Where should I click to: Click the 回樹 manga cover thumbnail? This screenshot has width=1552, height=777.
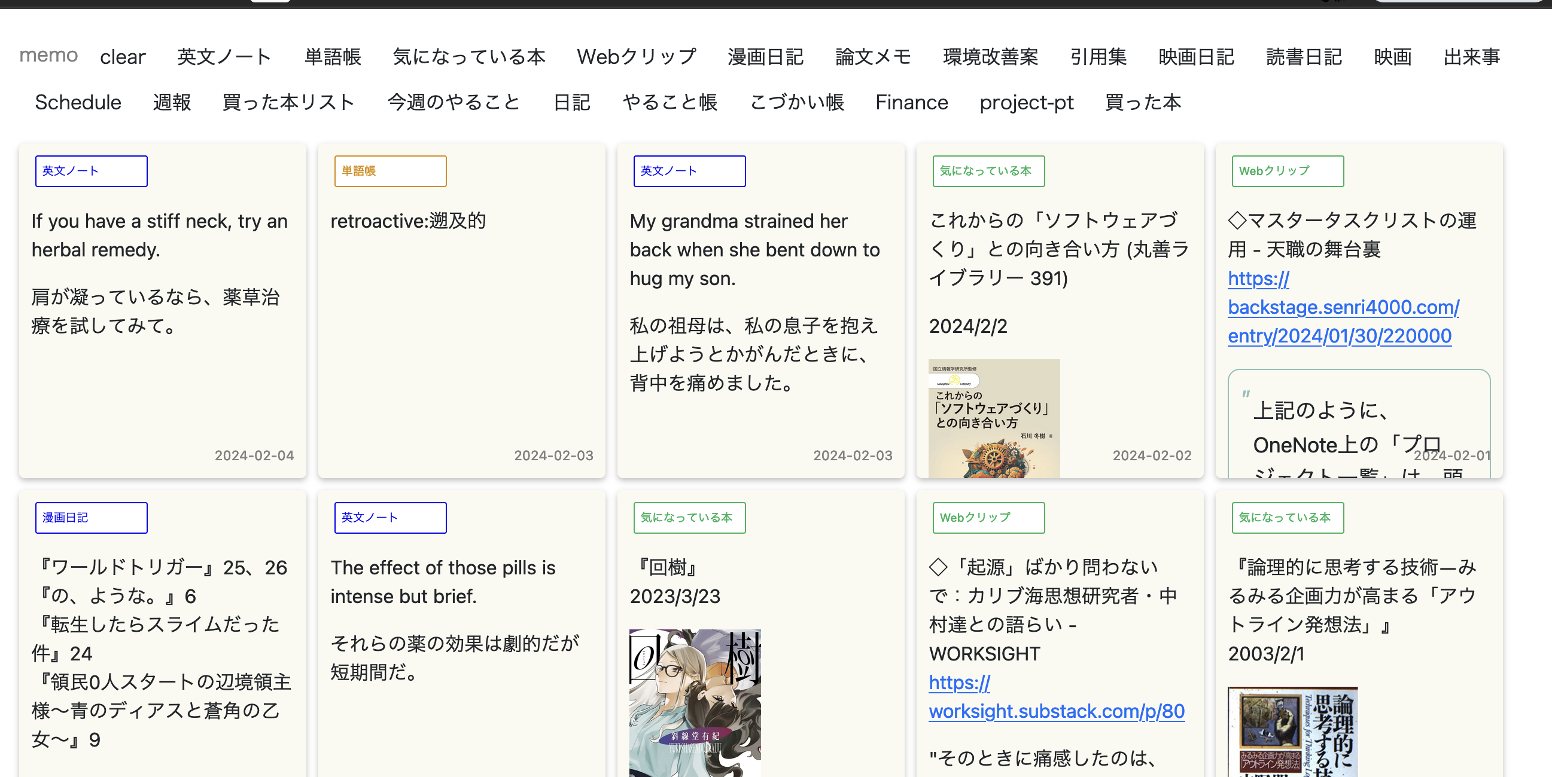click(x=695, y=702)
